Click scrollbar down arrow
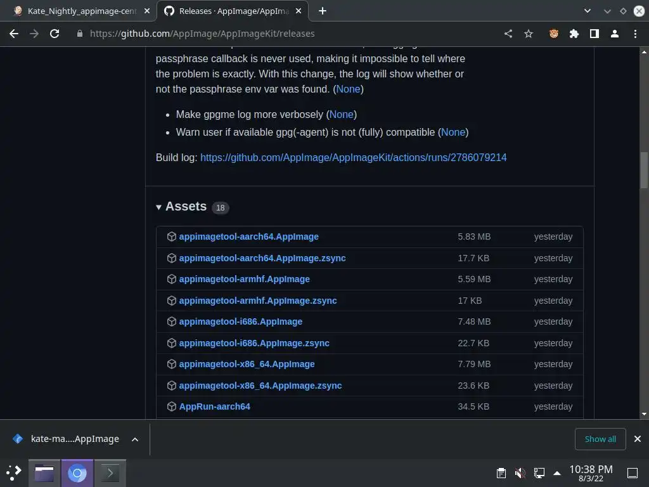 click(644, 414)
